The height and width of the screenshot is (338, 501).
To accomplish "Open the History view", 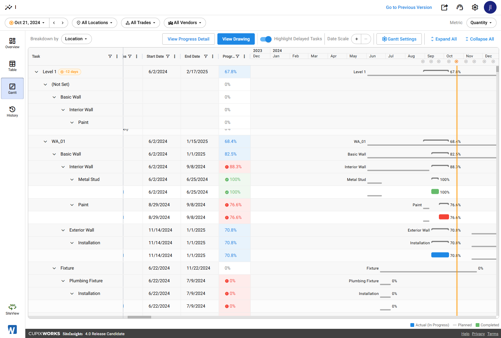I will pyautogui.click(x=12, y=112).
